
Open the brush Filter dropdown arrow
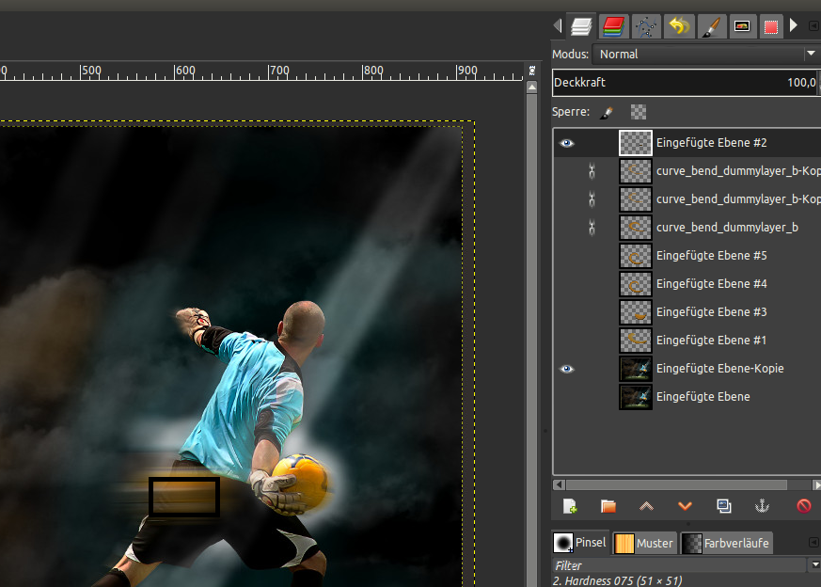(813, 565)
